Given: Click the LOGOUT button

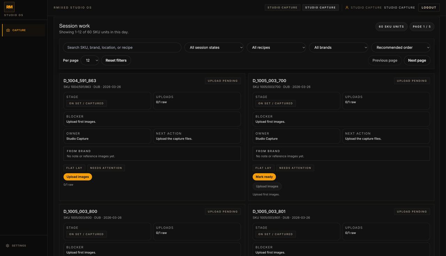Looking at the screenshot, I should click(429, 7).
